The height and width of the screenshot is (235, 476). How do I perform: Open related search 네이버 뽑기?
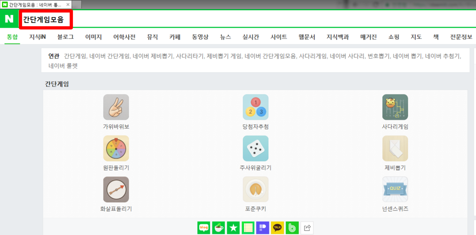click(x=407, y=56)
